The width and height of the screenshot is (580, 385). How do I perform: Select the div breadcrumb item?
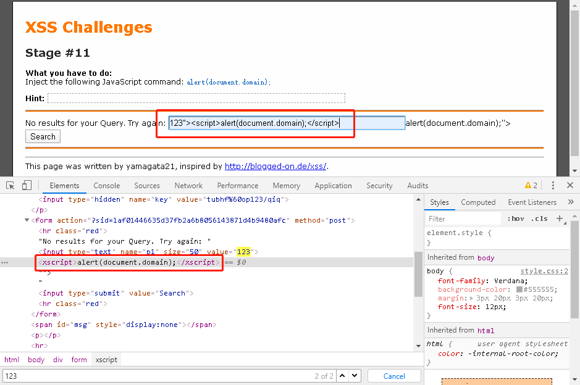pos(58,360)
